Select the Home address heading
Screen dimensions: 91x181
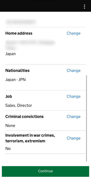19,33
